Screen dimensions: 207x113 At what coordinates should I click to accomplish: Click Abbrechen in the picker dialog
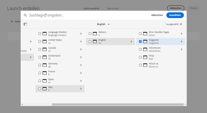157,15
